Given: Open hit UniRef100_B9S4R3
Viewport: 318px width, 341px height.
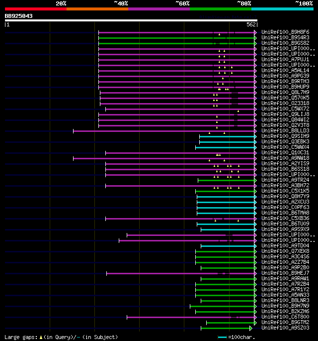Looking at the screenshot, I should click(285, 37).
